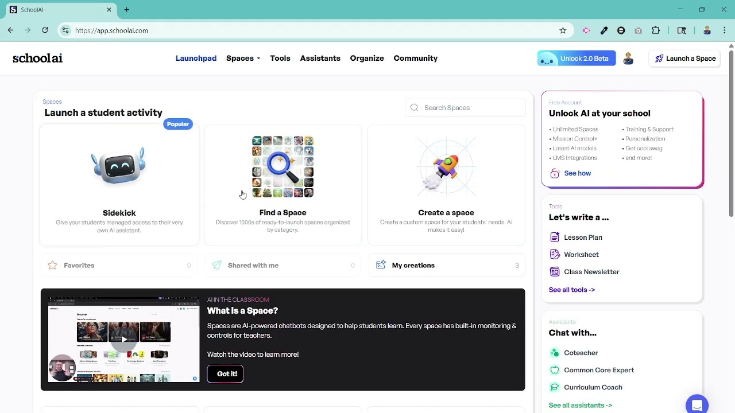Play the What is a Space video
735x413 pixels.
[x=123, y=340]
